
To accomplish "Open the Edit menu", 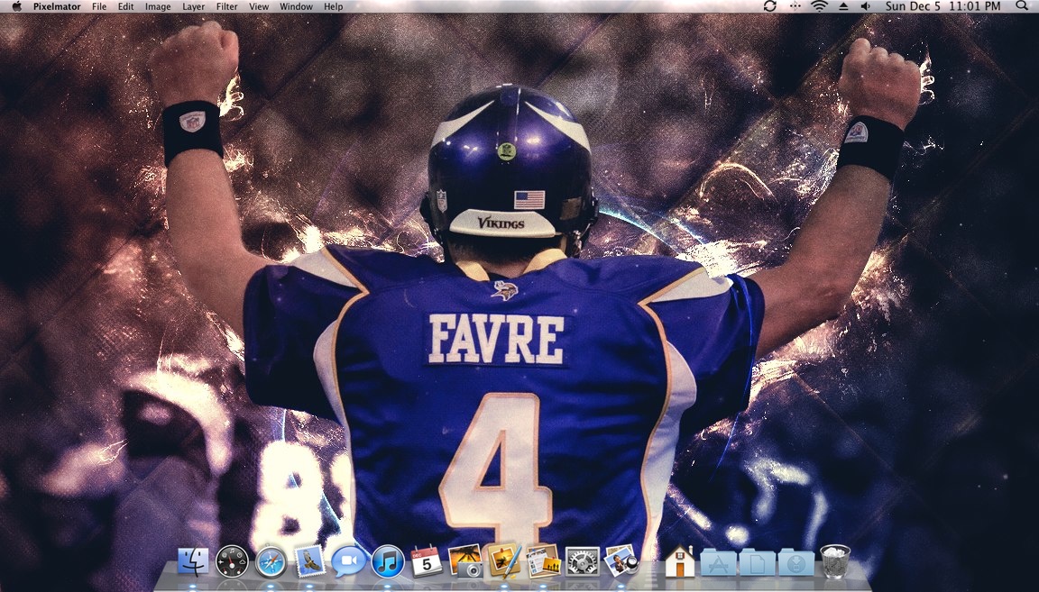I will point(126,6).
